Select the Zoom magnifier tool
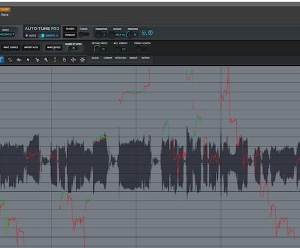 tap(46, 60)
